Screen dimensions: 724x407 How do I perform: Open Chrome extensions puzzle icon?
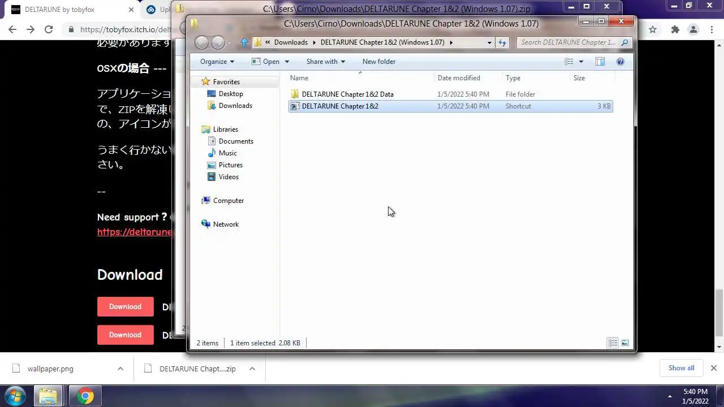coord(675,29)
